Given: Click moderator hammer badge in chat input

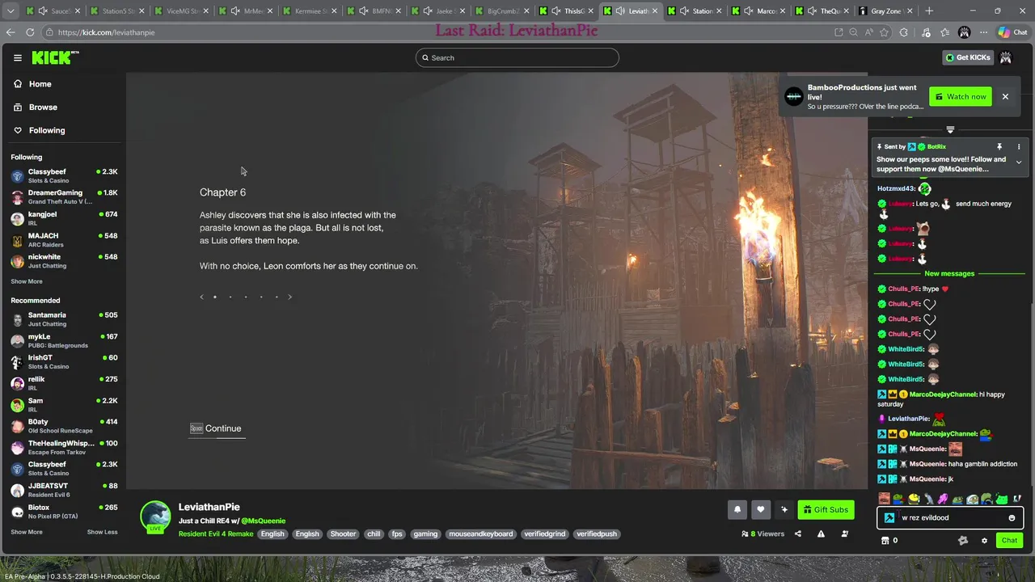Looking at the screenshot, I should pos(889,517).
